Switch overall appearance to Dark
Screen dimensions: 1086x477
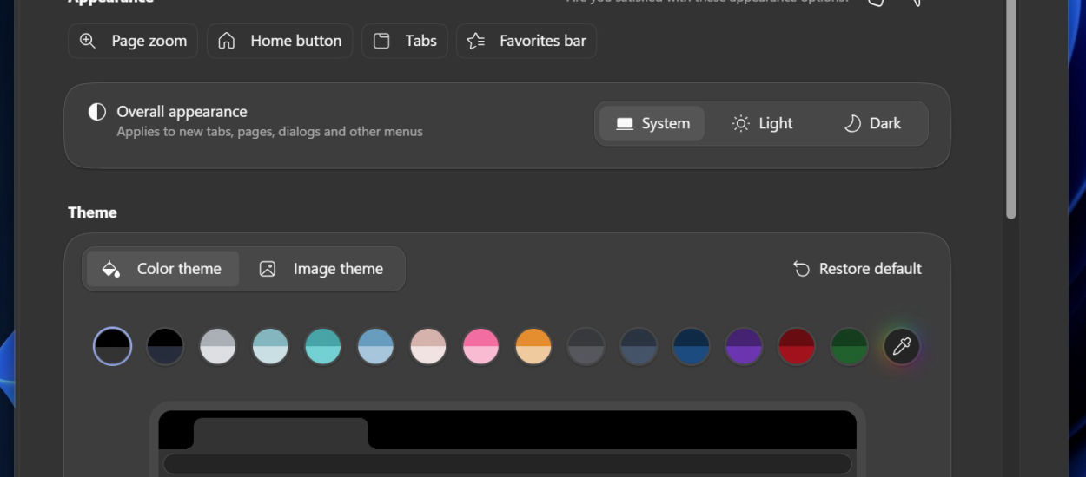click(x=872, y=123)
